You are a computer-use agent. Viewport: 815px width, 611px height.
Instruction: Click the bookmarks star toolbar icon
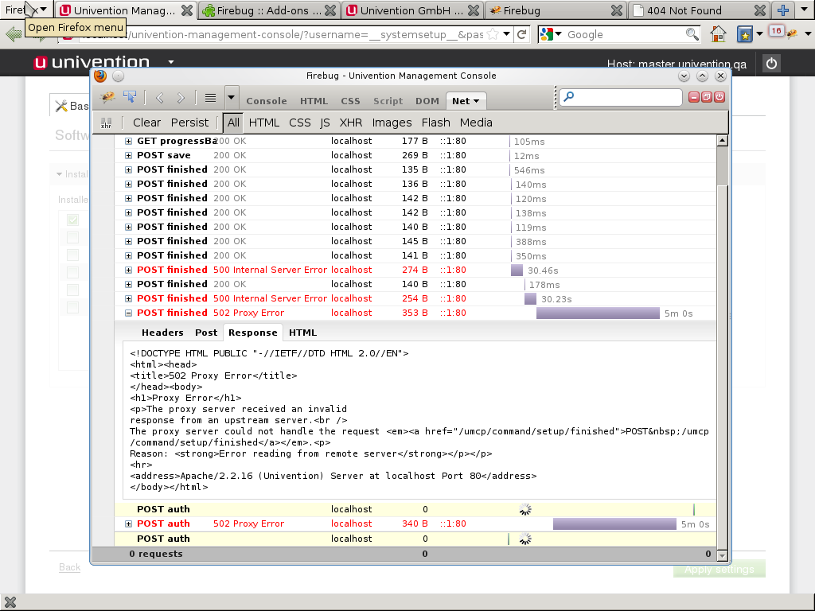pos(744,34)
